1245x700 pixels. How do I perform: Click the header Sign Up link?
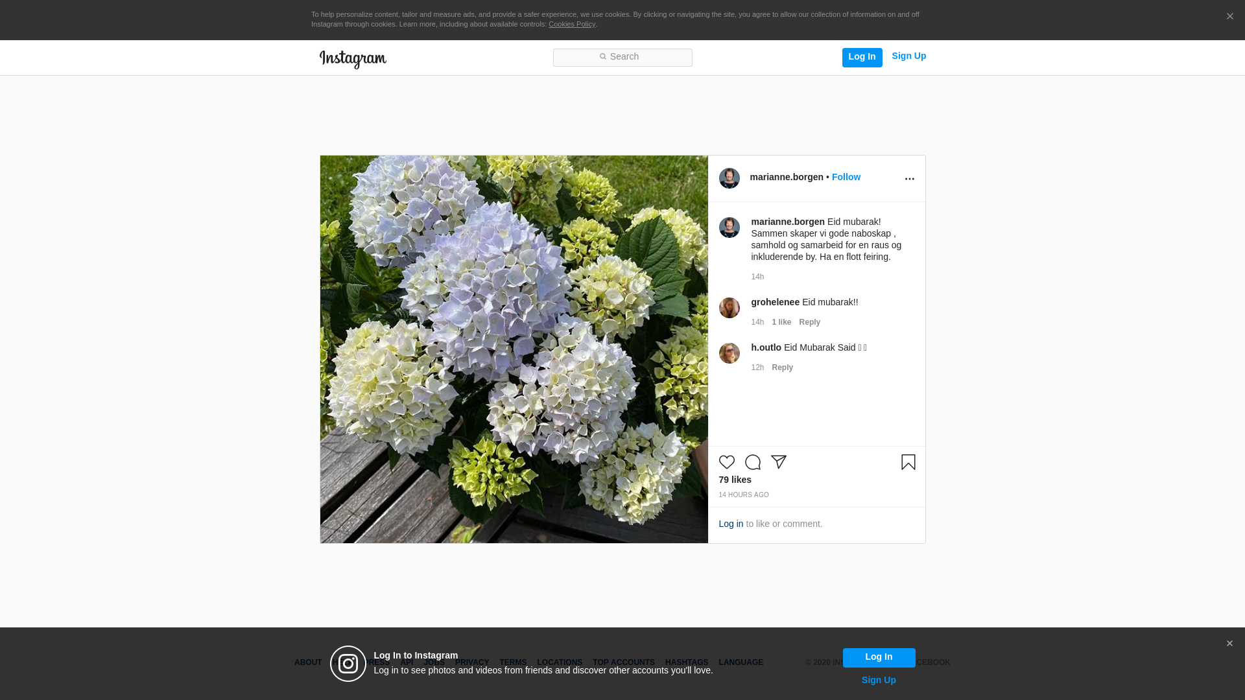tap(909, 56)
